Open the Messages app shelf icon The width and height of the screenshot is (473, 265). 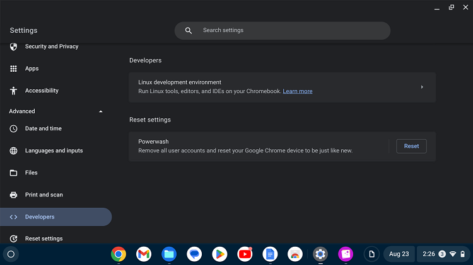(x=194, y=254)
